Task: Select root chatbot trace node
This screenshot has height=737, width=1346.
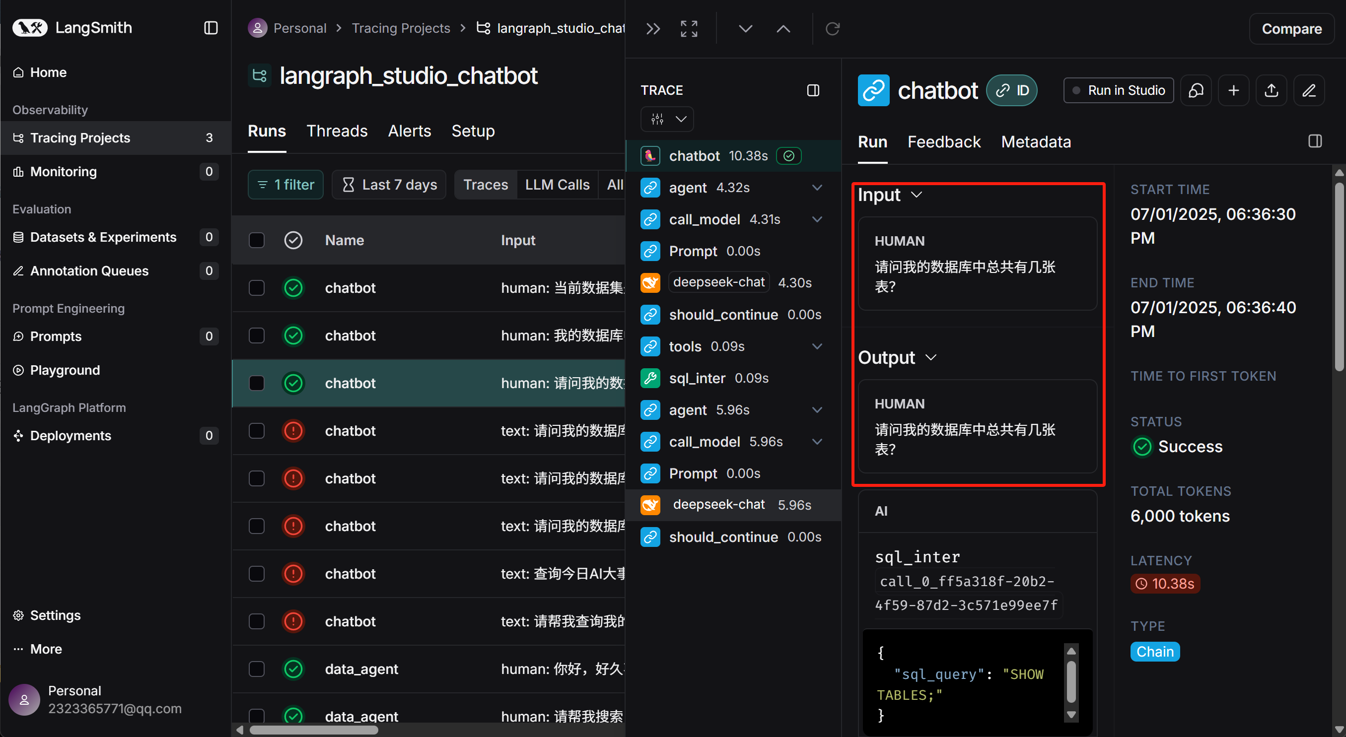Action: pos(733,156)
